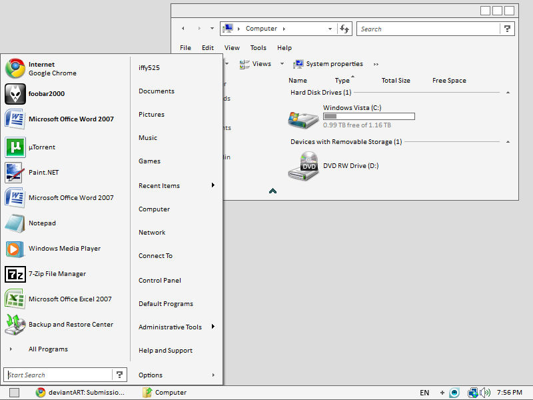Open Control Panel from the Start menu
This screenshot has height=400, width=533.
click(160, 281)
